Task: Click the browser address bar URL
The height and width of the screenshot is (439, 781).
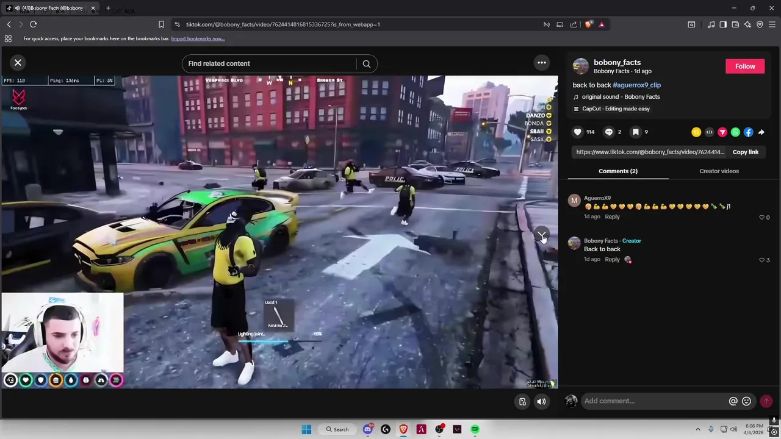Action: pos(283,24)
